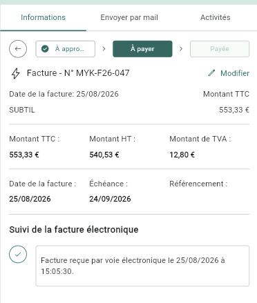The width and height of the screenshot is (257, 303).
Task: Click the lightning bolt invoice icon
Action: pyautogui.click(x=16, y=73)
